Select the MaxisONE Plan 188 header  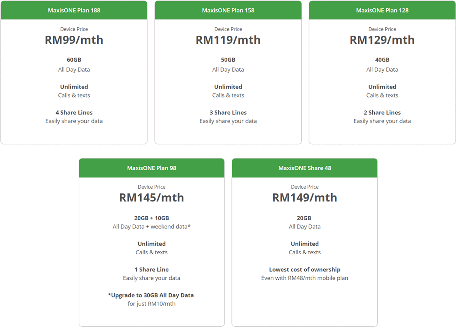pos(74,10)
